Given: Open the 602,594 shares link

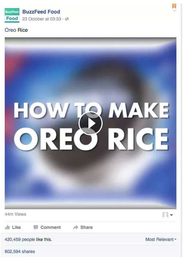Looking at the screenshot, I should [x=20, y=252].
